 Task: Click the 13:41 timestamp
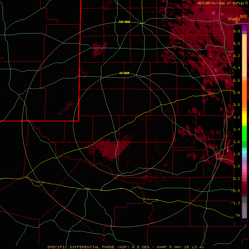pos(198,247)
